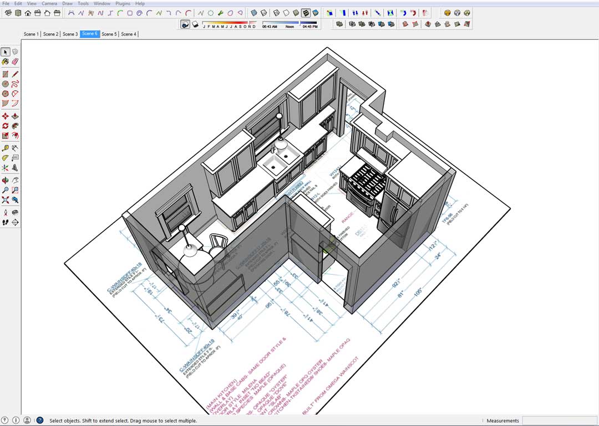599x426 pixels.
Task: Activate the Text label tool
Action: tap(15, 158)
